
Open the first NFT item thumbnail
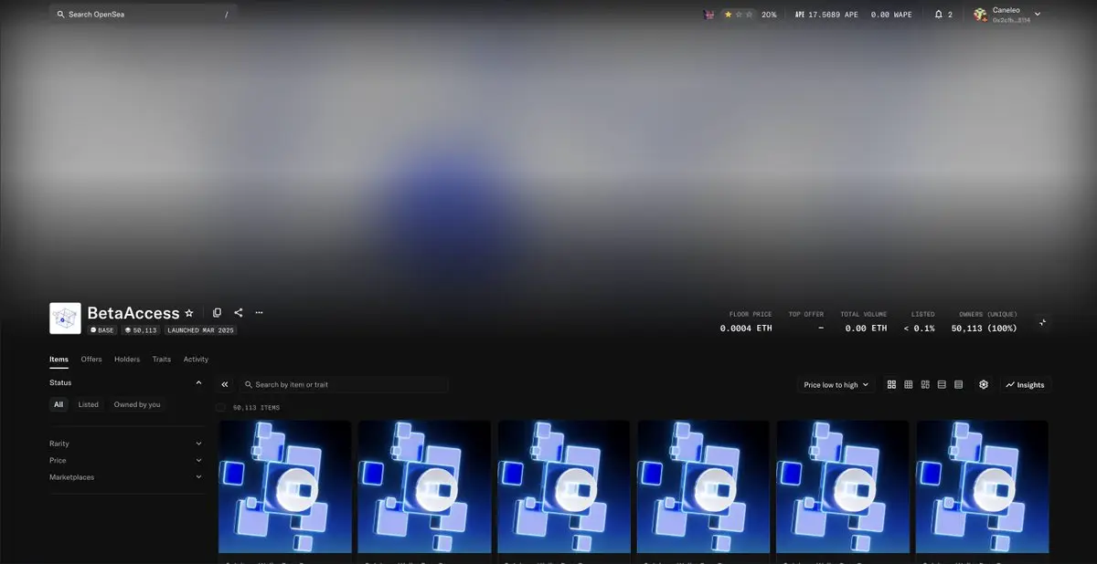pos(284,486)
